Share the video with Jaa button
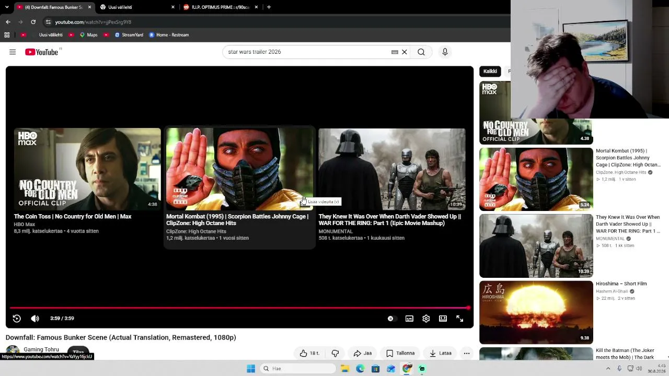 pyautogui.click(x=362, y=353)
